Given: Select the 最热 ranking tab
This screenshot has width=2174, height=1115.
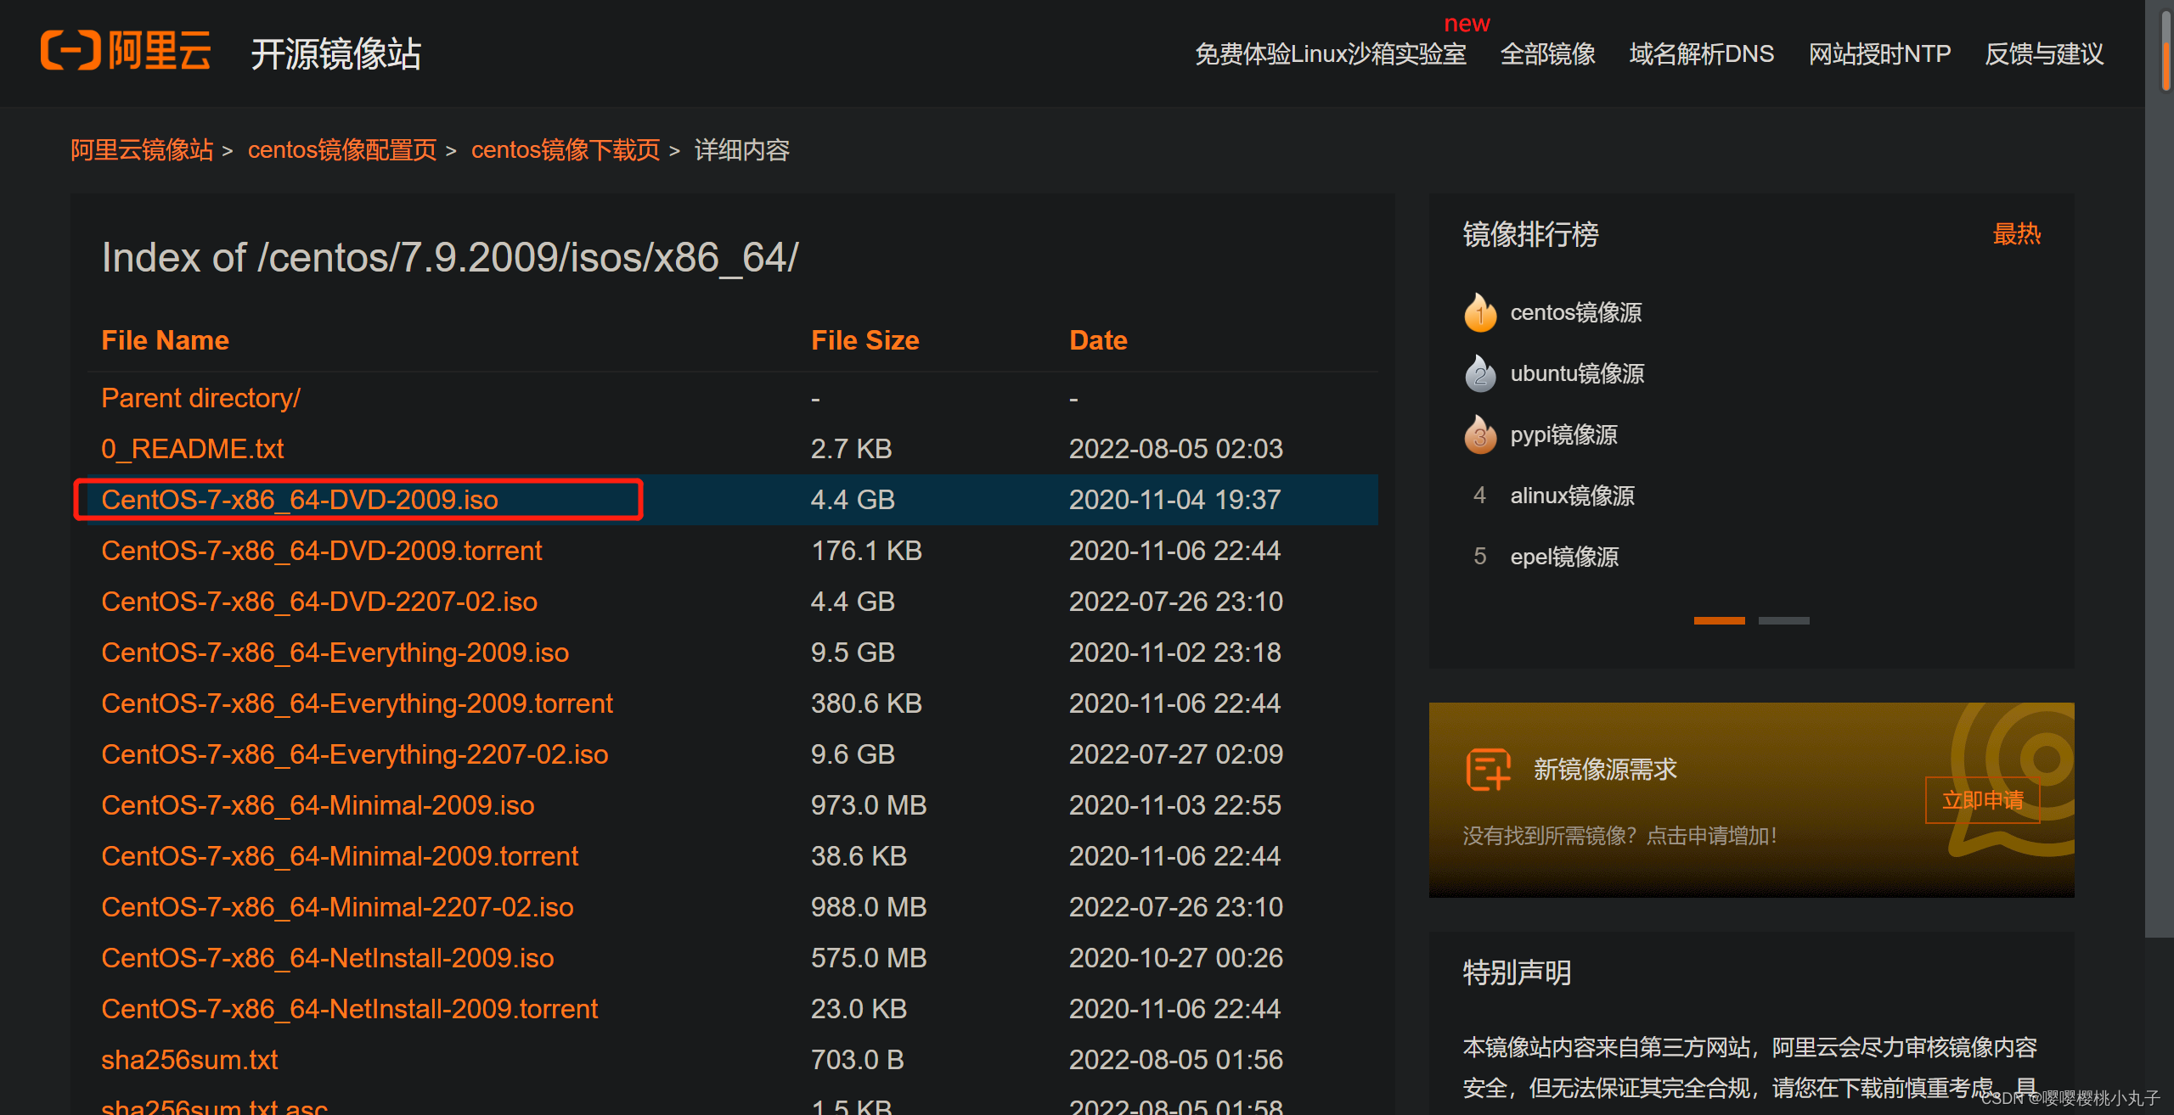Looking at the screenshot, I should 2017,234.
